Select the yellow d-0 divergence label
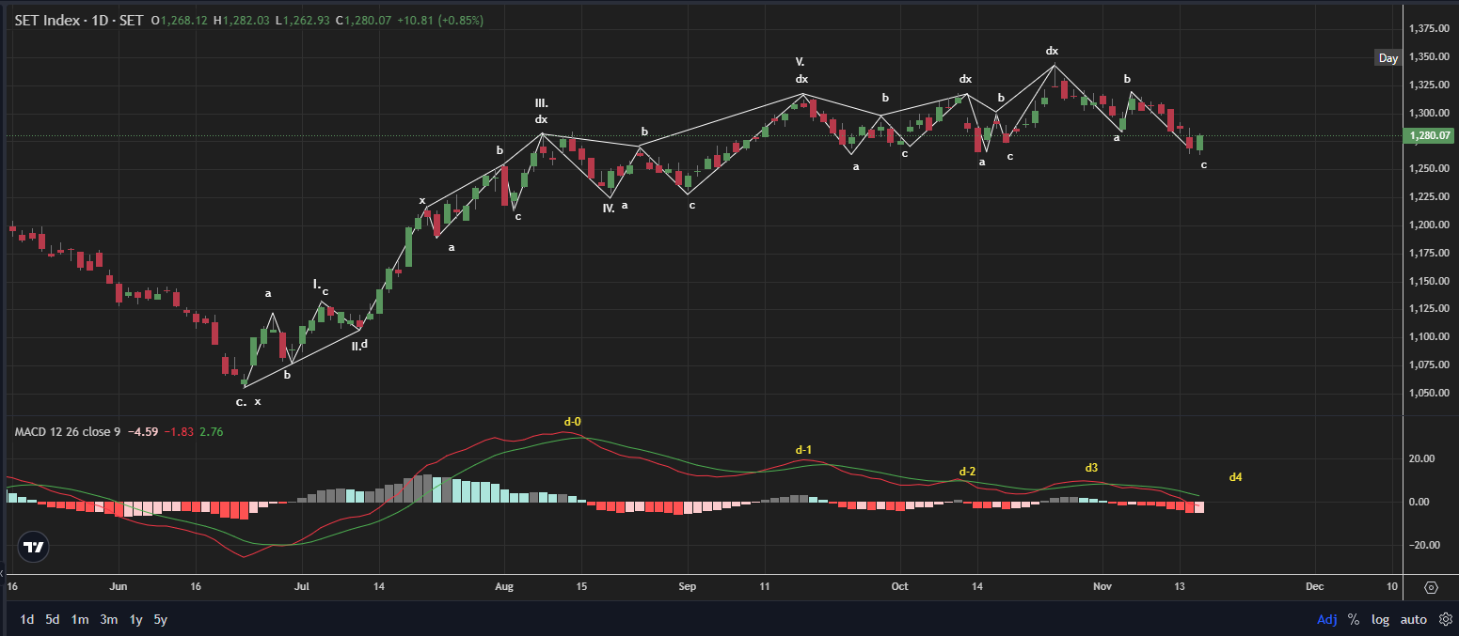The width and height of the screenshot is (1459, 636). pos(573,422)
